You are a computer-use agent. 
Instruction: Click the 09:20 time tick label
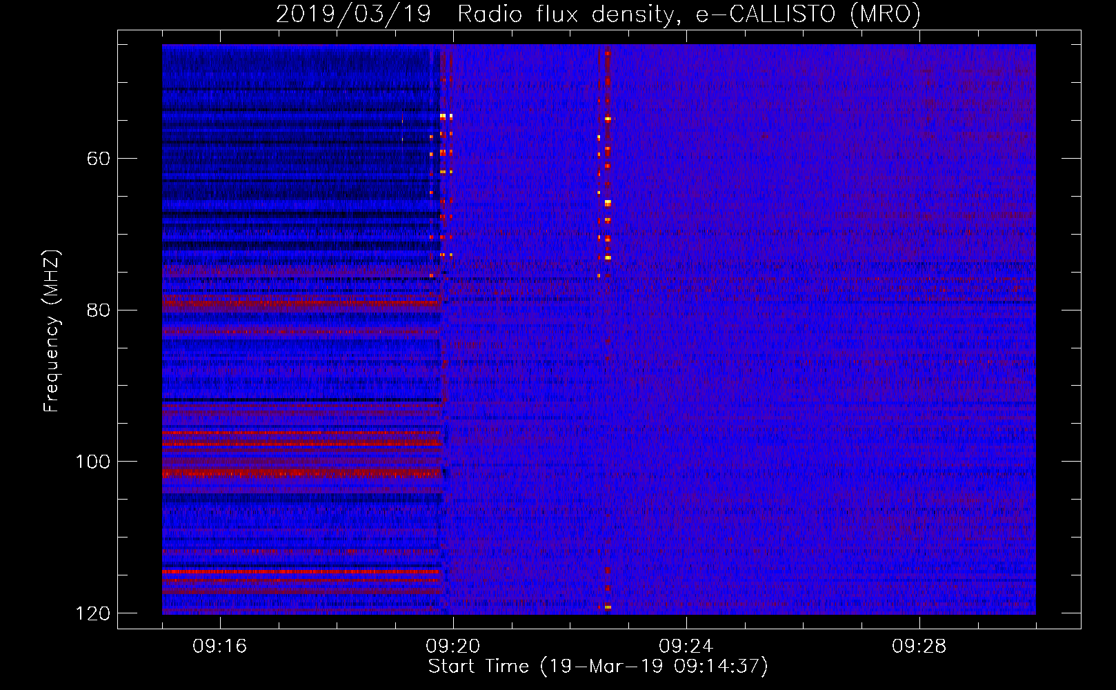coord(453,647)
